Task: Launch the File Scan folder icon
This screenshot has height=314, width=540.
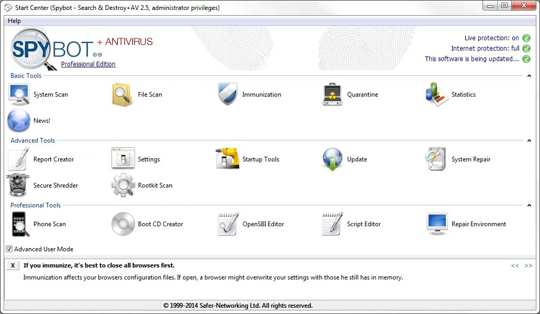Action: pyautogui.click(x=122, y=95)
